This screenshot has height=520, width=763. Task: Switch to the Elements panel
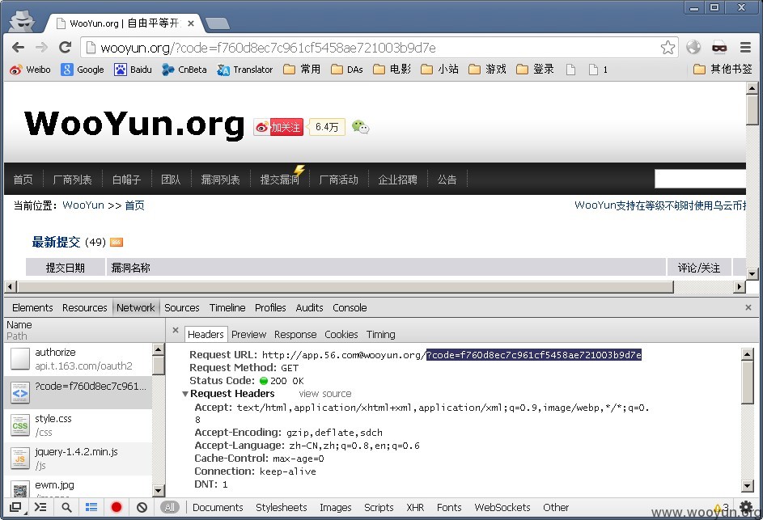coord(32,308)
